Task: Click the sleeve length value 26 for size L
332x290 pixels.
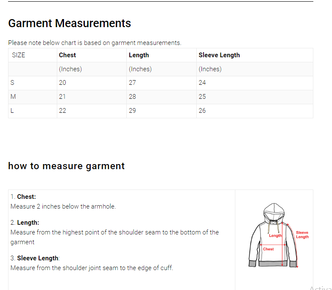Action: pos(202,111)
